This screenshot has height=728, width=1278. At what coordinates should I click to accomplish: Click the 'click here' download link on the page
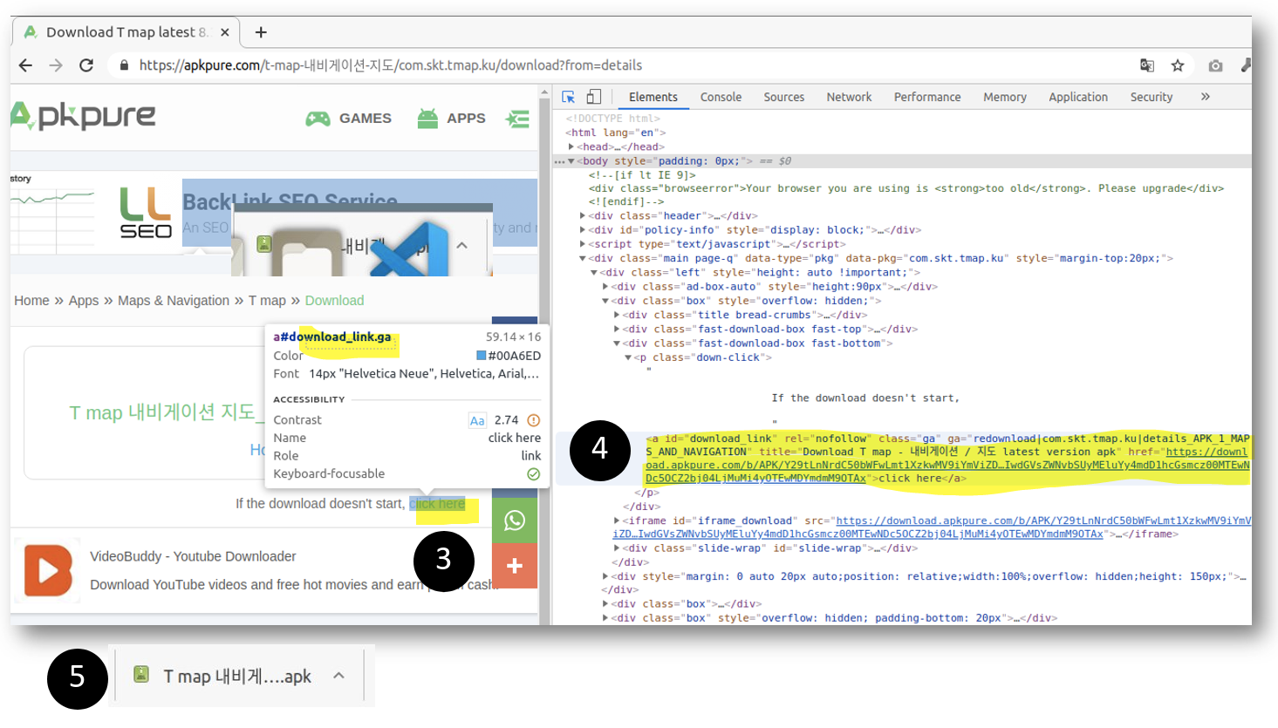[437, 504]
